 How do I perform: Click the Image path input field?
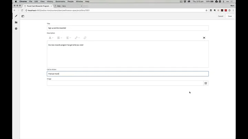coord(125,83)
